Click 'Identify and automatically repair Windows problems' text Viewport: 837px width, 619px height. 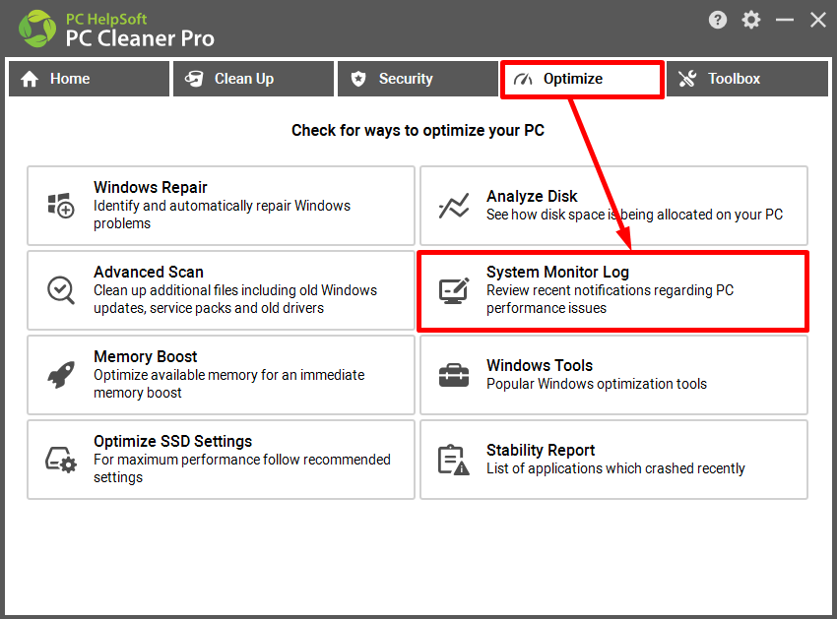[x=223, y=215]
